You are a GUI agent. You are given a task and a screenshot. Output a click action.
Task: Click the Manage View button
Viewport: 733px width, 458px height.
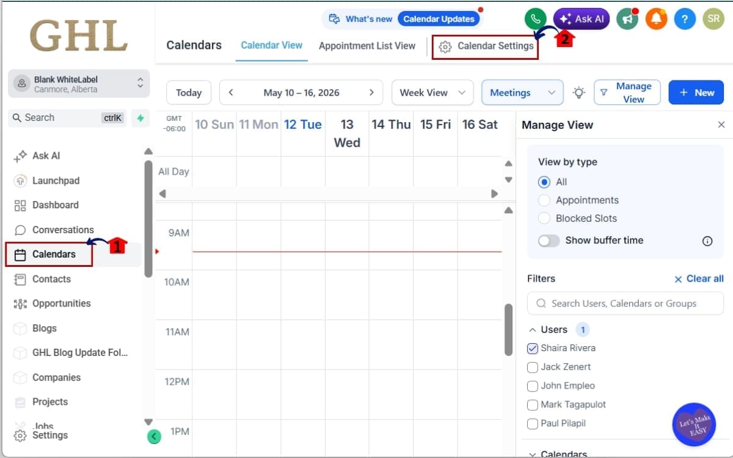(627, 93)
